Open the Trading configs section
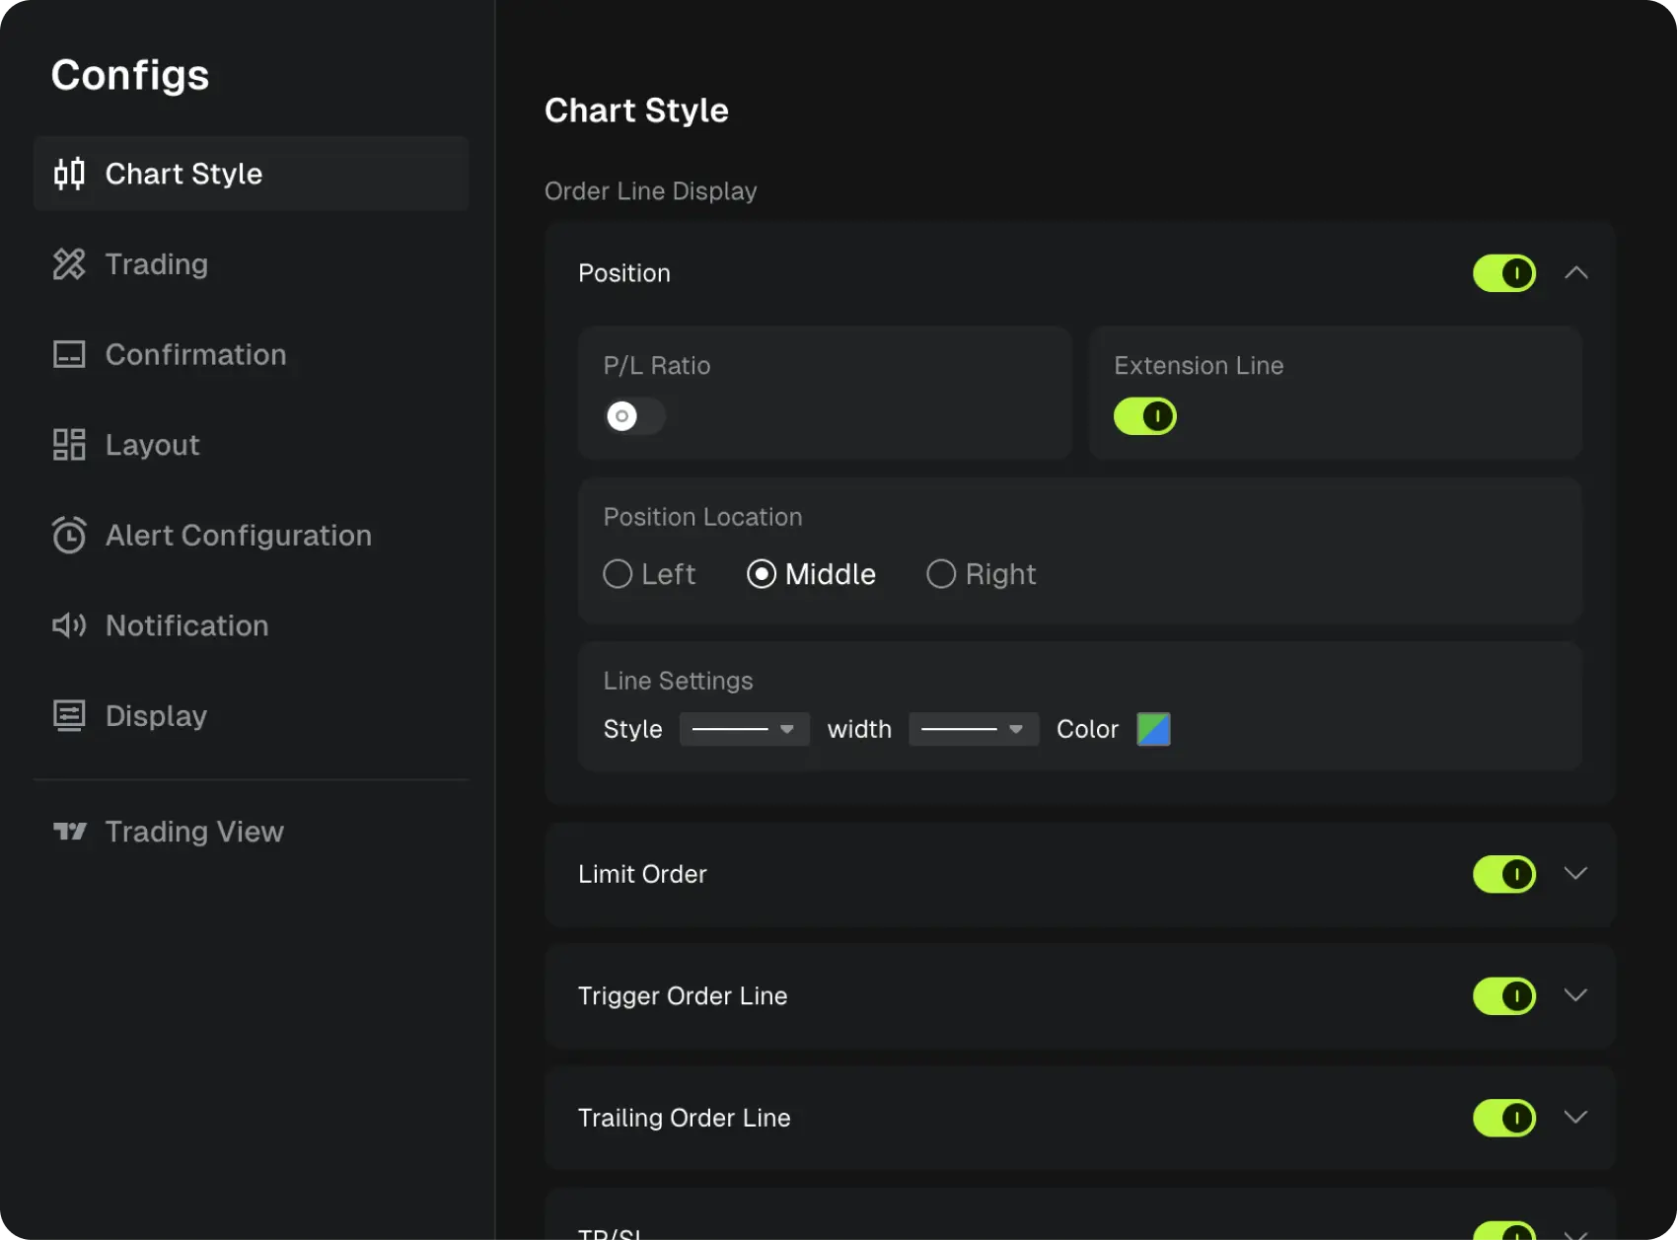 click(251, 264)
